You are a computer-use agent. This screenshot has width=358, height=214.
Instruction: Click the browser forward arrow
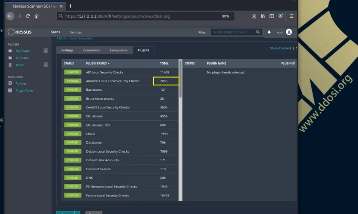(x=19, y=16)
